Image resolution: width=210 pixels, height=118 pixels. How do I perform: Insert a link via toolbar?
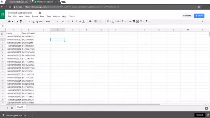[x=130, y=21]
